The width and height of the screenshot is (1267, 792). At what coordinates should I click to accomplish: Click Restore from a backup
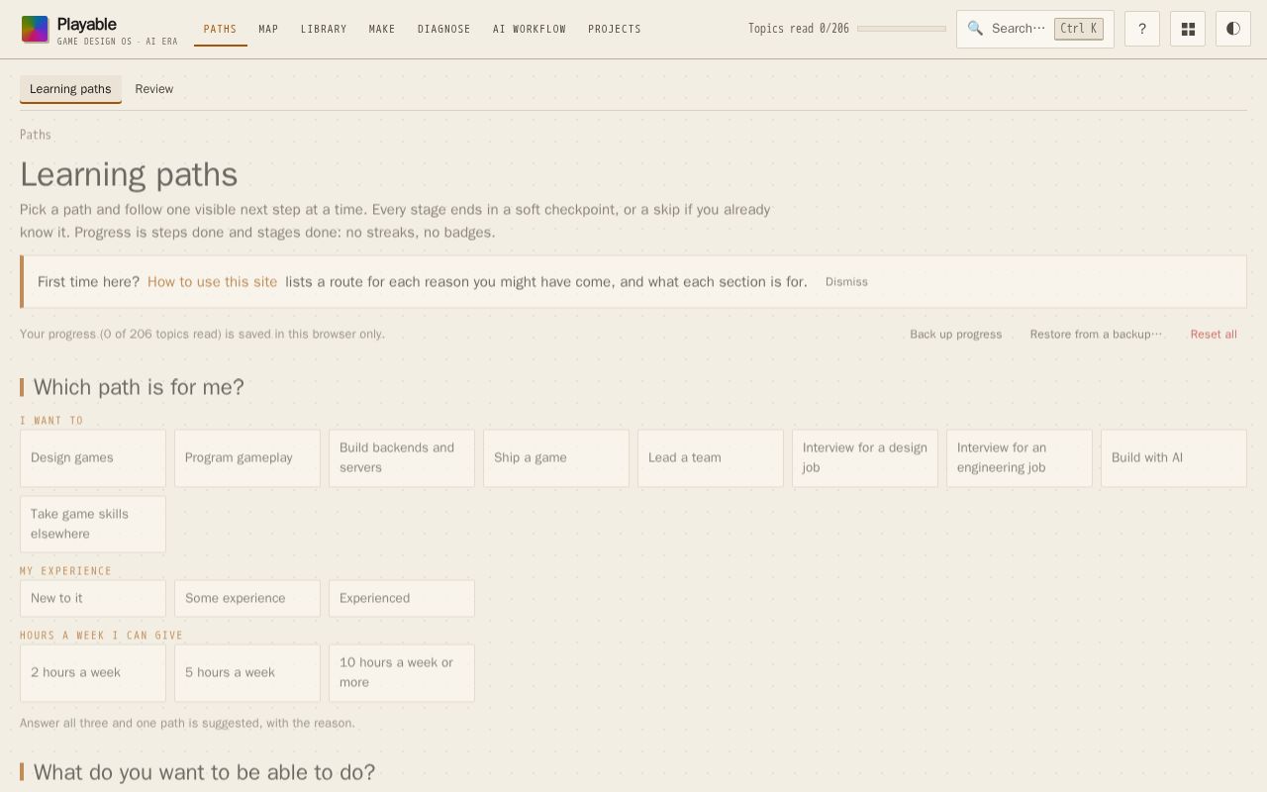pos(1096,335)
